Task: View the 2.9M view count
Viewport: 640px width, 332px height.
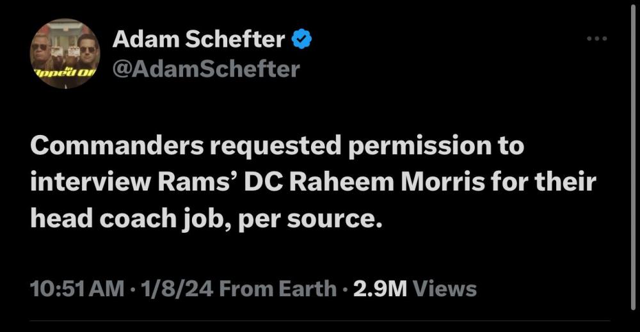Action: pyautogui.click(x=380, y=289)
